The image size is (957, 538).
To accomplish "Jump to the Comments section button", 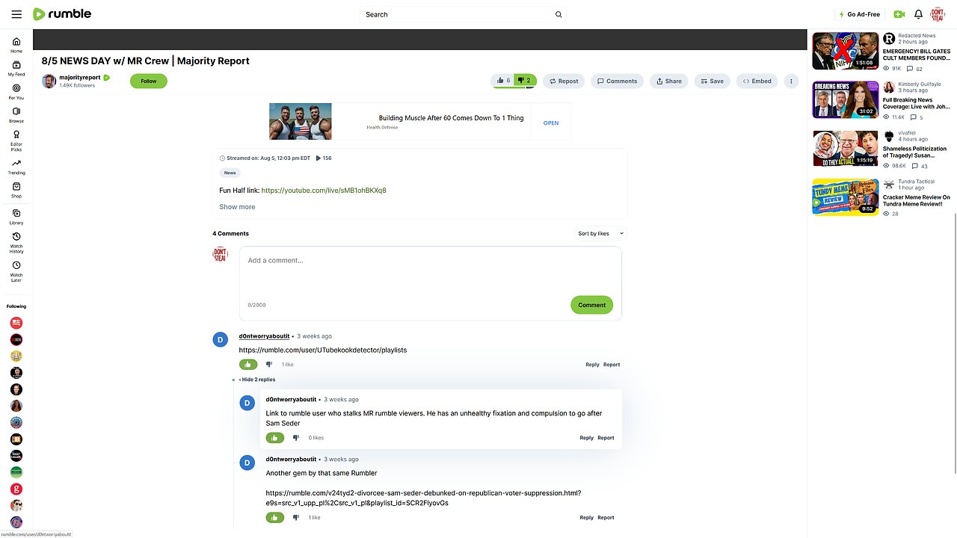I will tap(617, 81).
